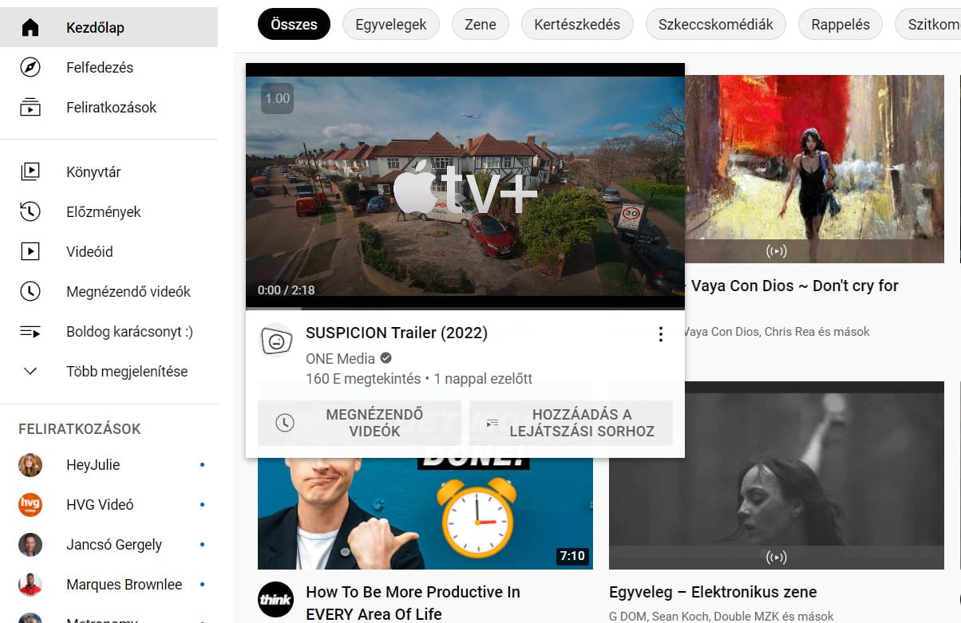This screenshot has height=623, width=961.
Task: Click new-content dot beside Marques Brownlee
Action: (x=202, y=584)
